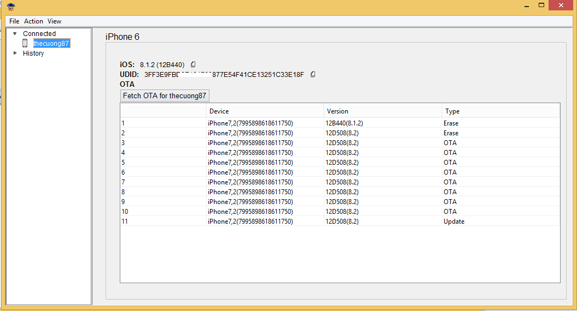Screen dimensions: 577x311
Task: Click the OTA type cell in row 10
Action: 500,212
